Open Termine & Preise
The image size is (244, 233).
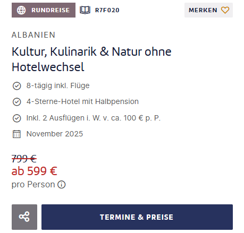[137, 217]
